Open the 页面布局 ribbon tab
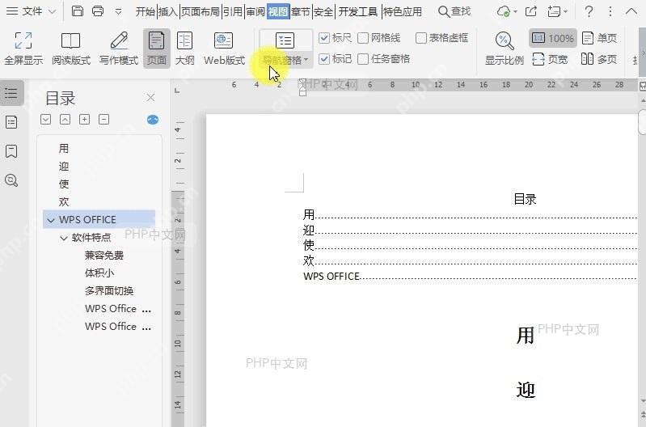This screenshot has width=646, height=427. click(201, 11)
